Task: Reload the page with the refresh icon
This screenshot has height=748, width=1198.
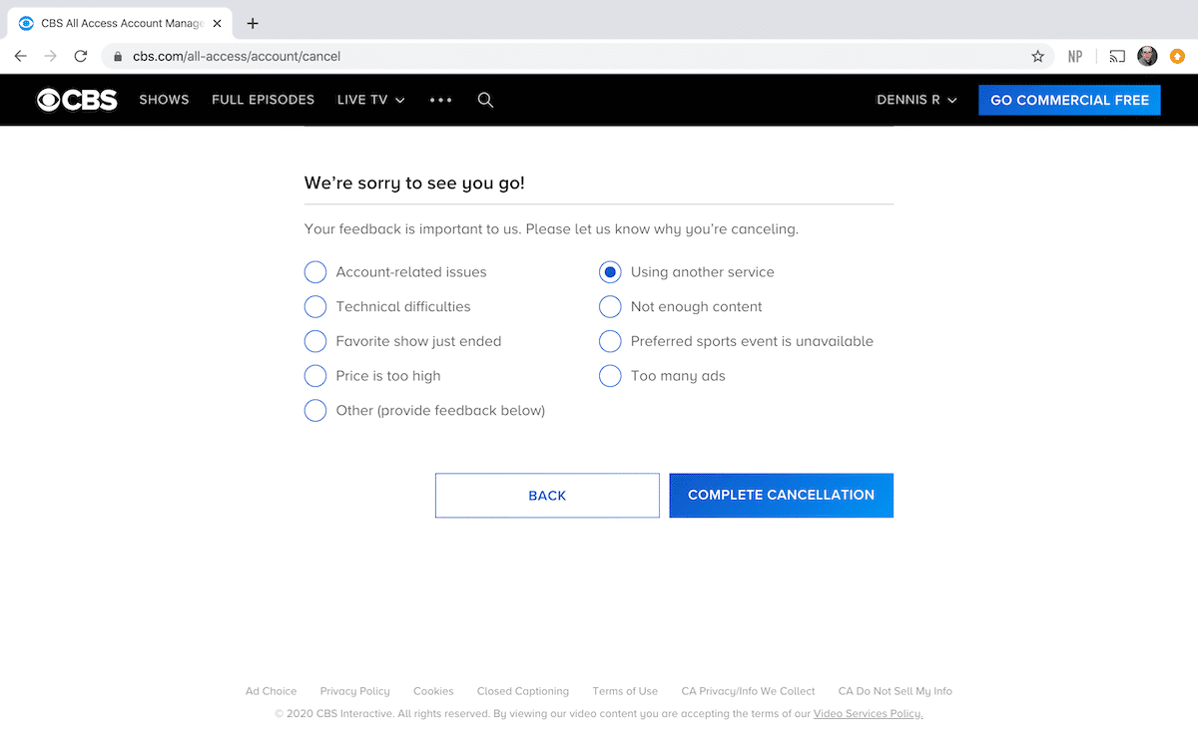Action: [x=81, y=56]
